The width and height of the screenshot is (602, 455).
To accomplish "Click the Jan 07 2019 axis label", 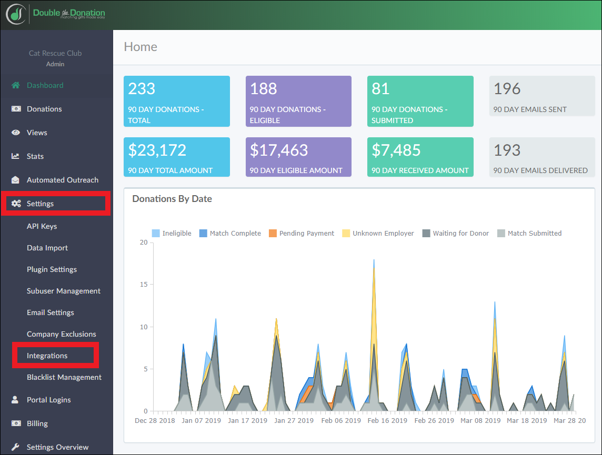I will click(201, 420).
